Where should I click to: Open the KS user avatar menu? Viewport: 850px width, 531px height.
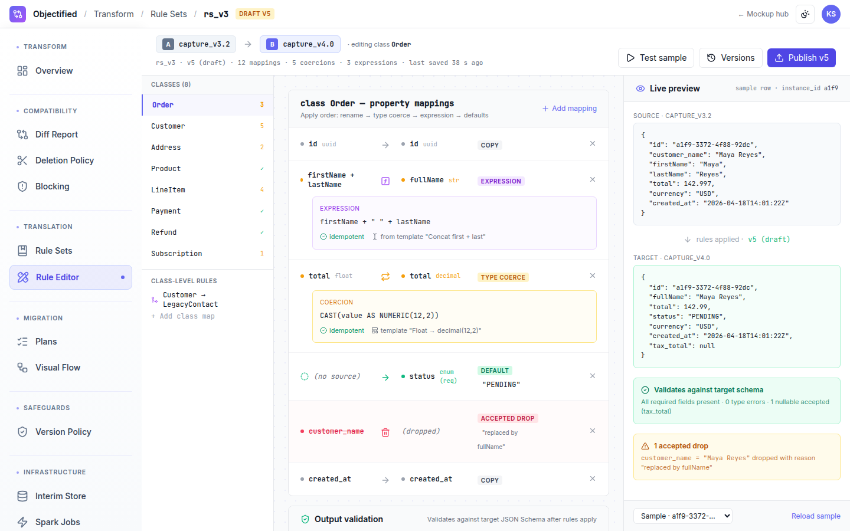831,14
